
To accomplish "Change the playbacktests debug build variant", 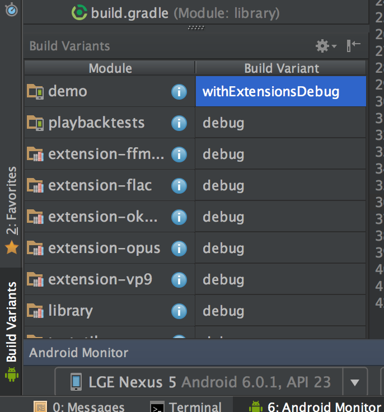I will [280, 123].
